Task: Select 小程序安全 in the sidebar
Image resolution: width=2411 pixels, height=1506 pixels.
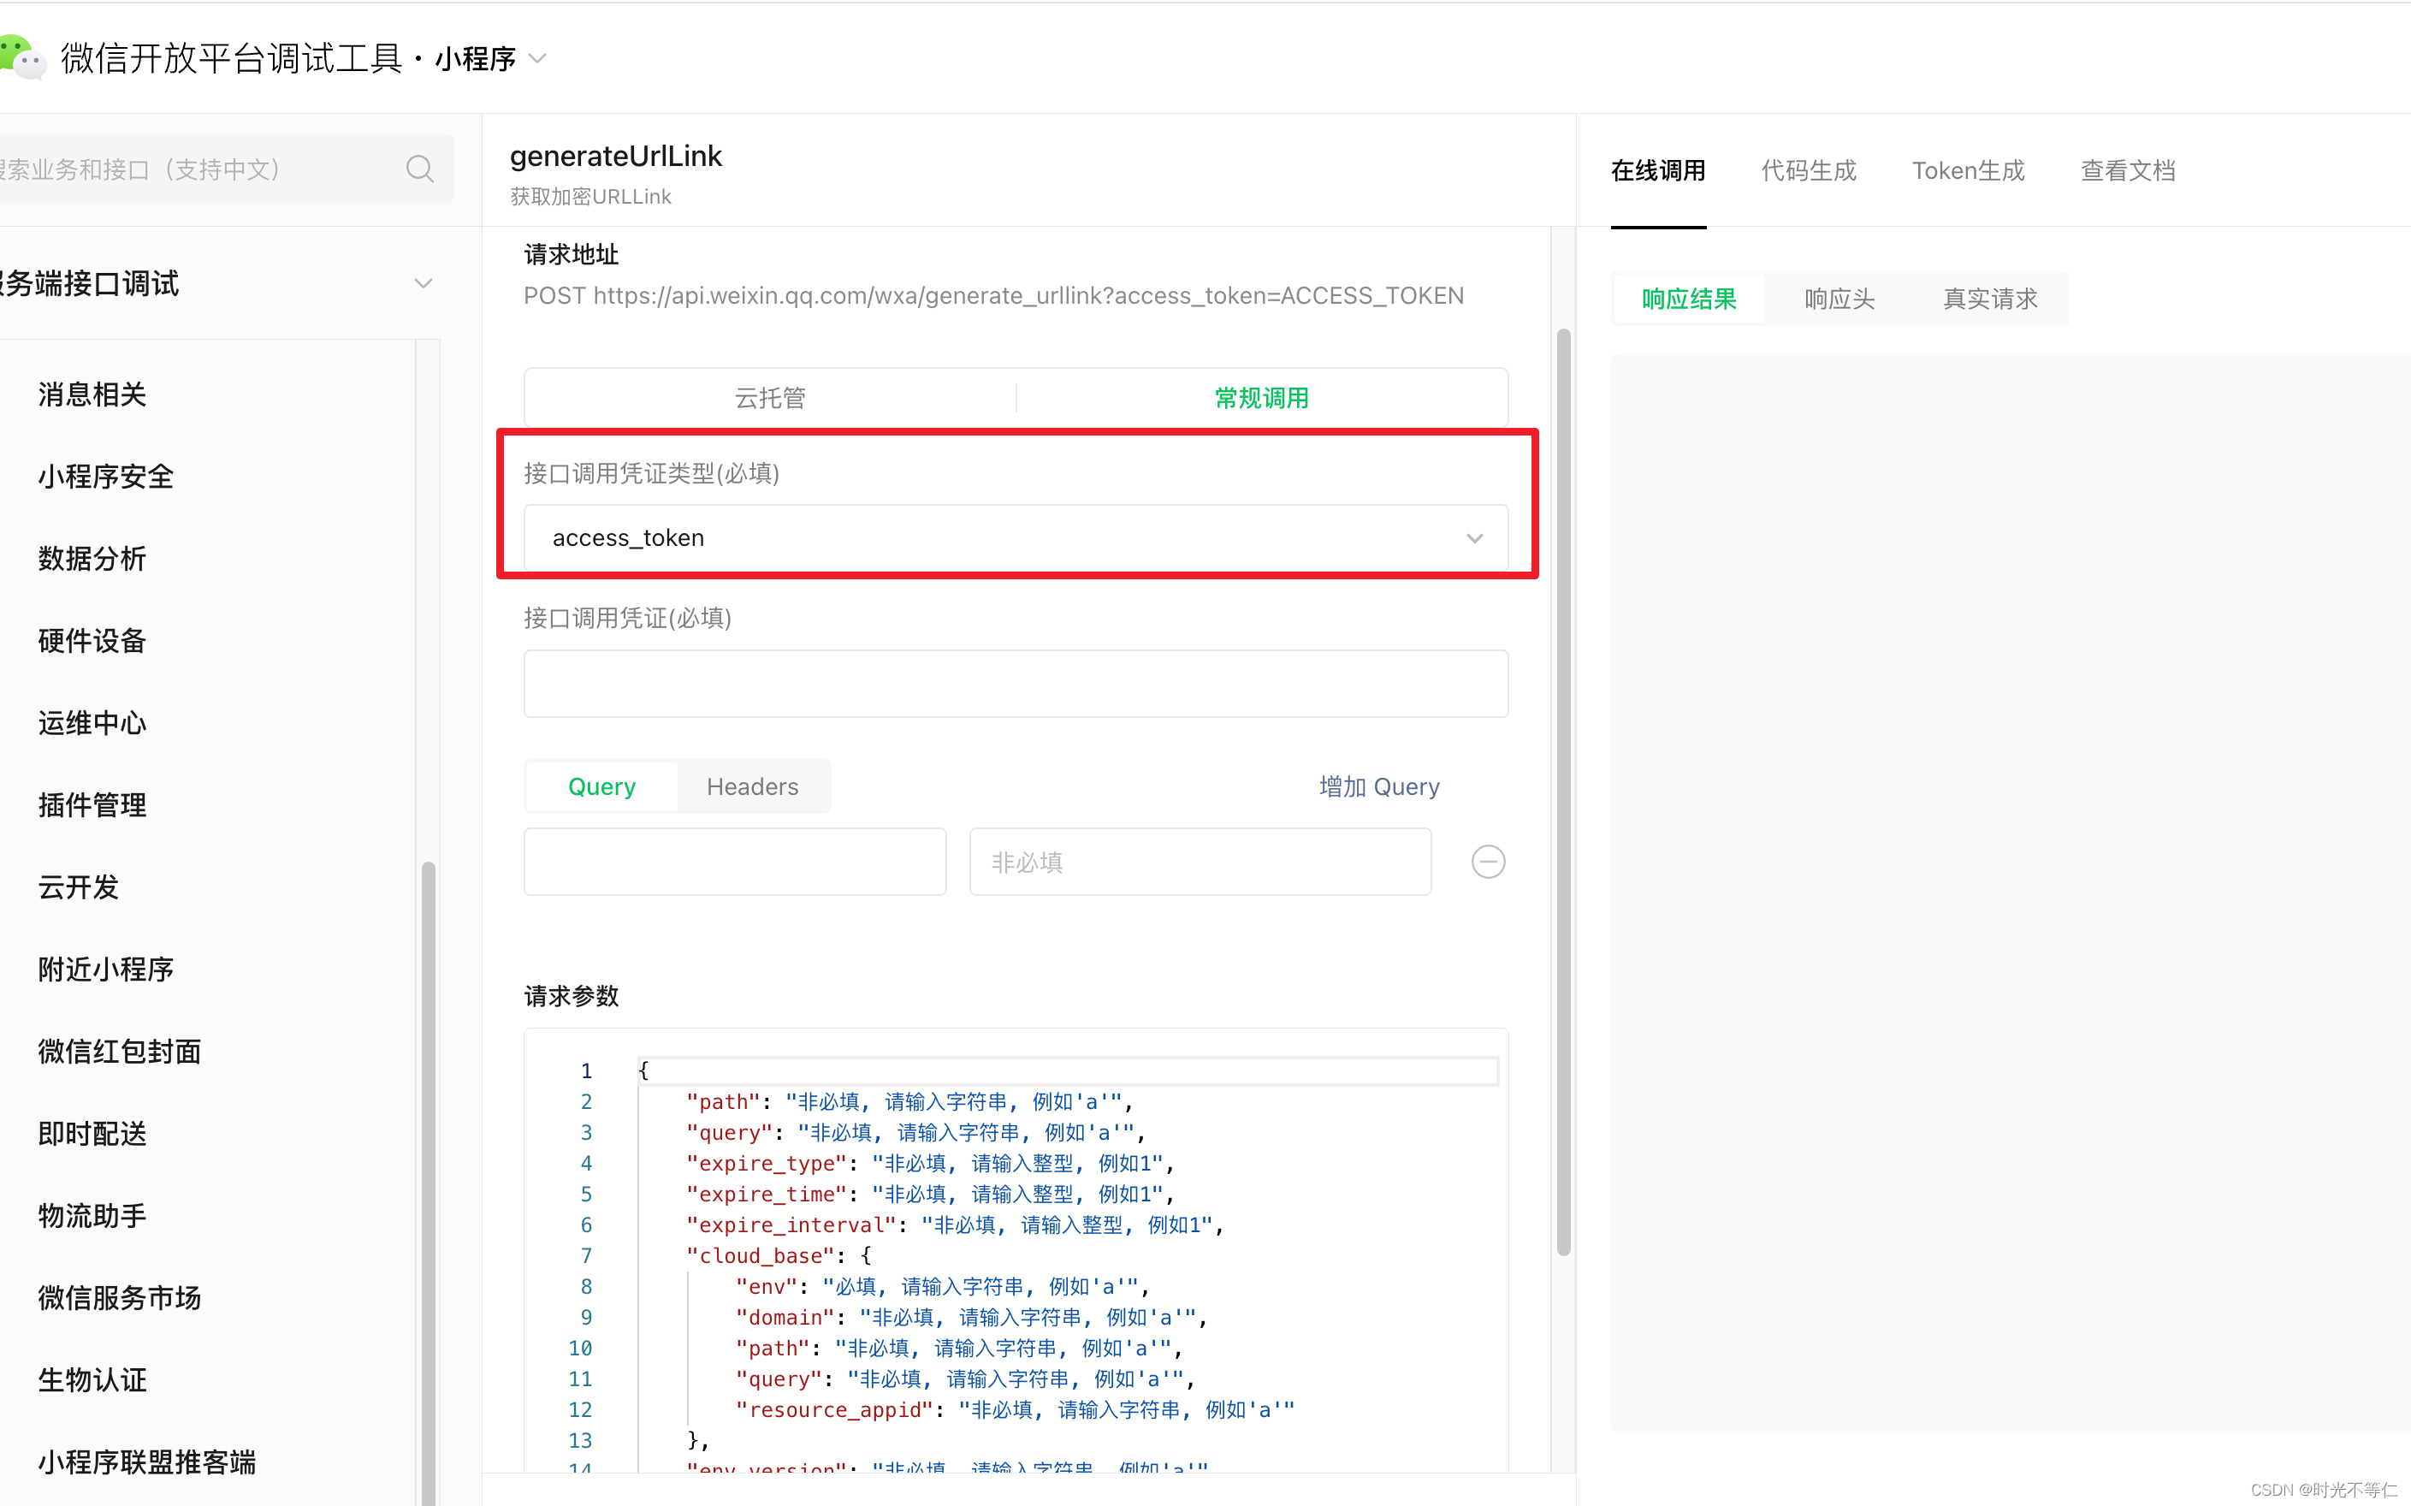Action: [x=105, y=476]
